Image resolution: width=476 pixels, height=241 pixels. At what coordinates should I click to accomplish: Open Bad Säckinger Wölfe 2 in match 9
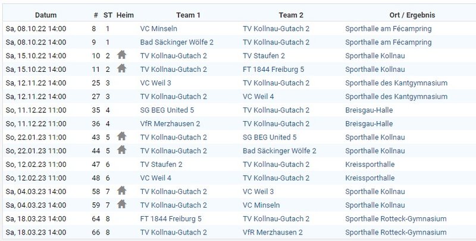click(x=177, y=42)
